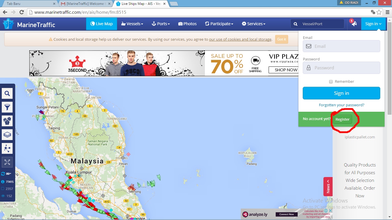The image size is (392, 220).
Task: Open the Chrome hamburger menu
Action: 387,12
